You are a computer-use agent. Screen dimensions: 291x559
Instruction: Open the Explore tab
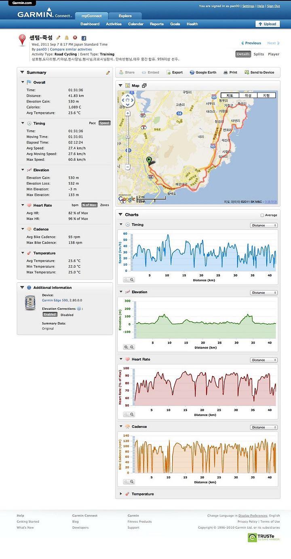click(x=125, y=16)
